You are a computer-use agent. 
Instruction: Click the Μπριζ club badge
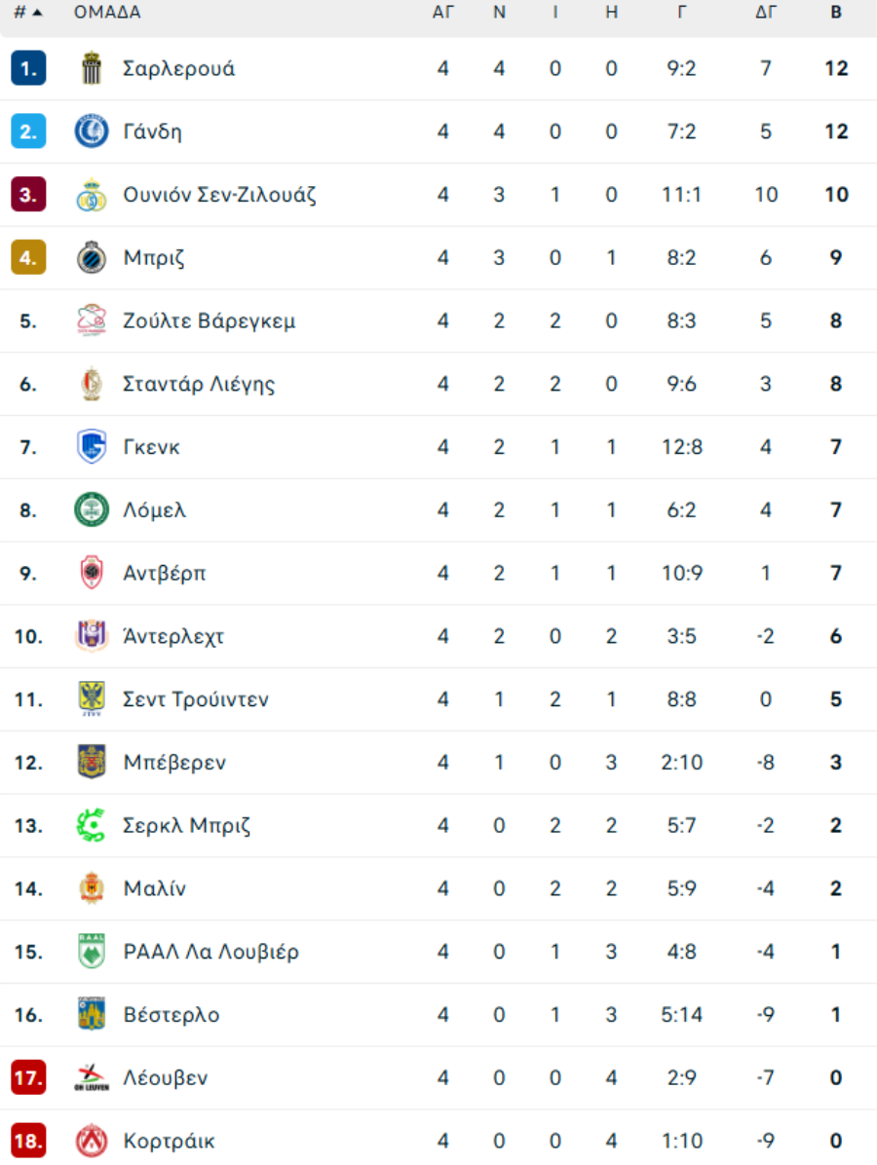coord(92,258)
